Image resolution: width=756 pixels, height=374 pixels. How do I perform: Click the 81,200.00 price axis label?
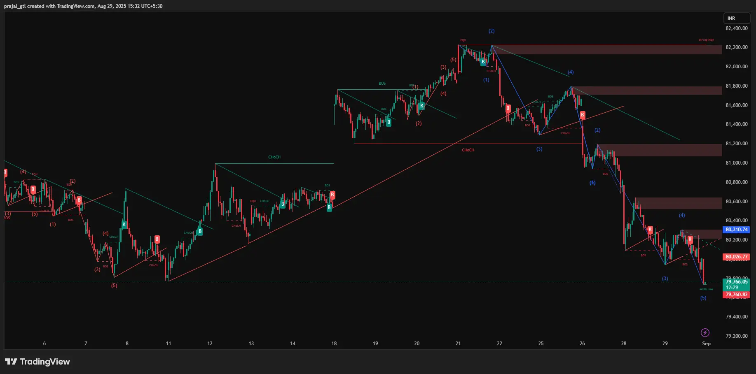(x=737, y=144)
